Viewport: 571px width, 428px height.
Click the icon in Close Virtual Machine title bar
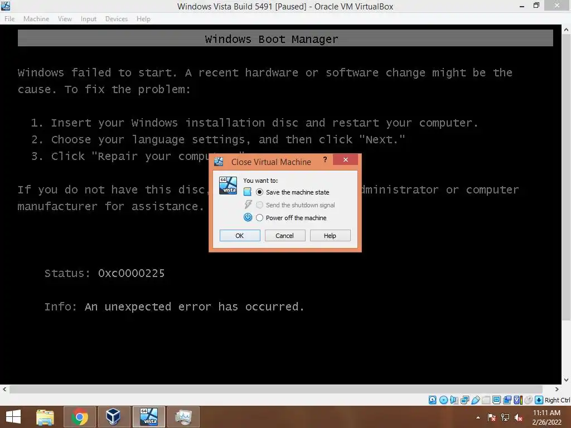tap(219, 162)
